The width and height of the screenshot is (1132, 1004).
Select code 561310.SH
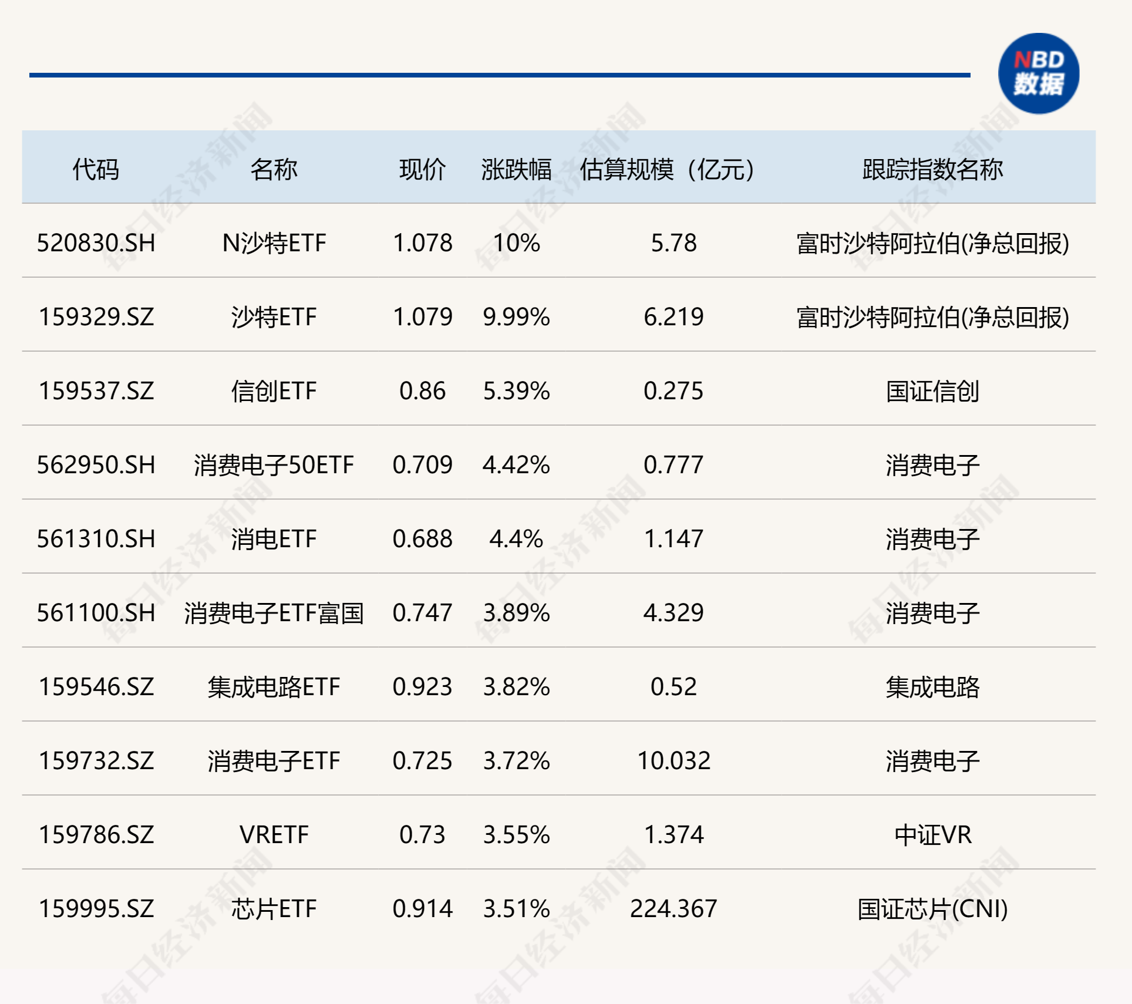pyautogui.click(x=96, y=539)
